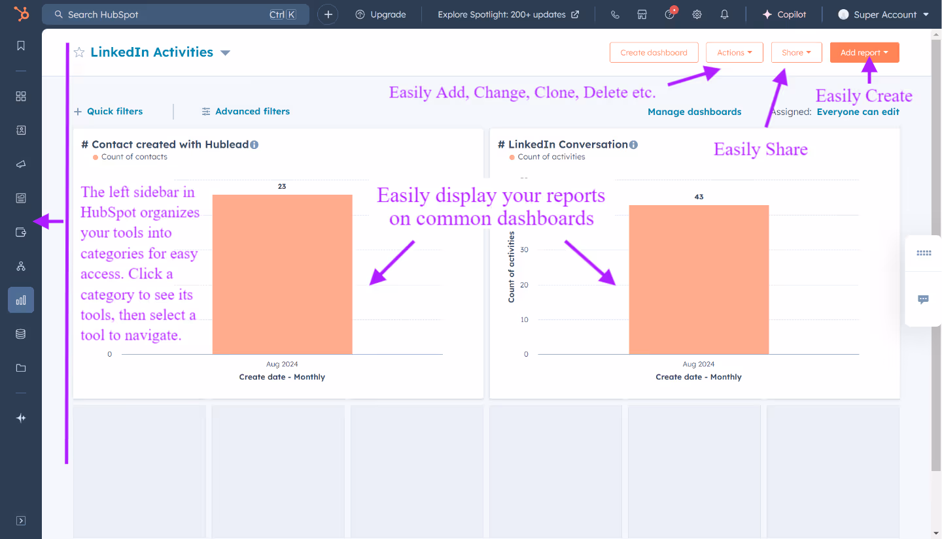The height and width of the screenshot is (539, 942).
Task: Expand the Share dropdown
Action: [x=796, y=52]
